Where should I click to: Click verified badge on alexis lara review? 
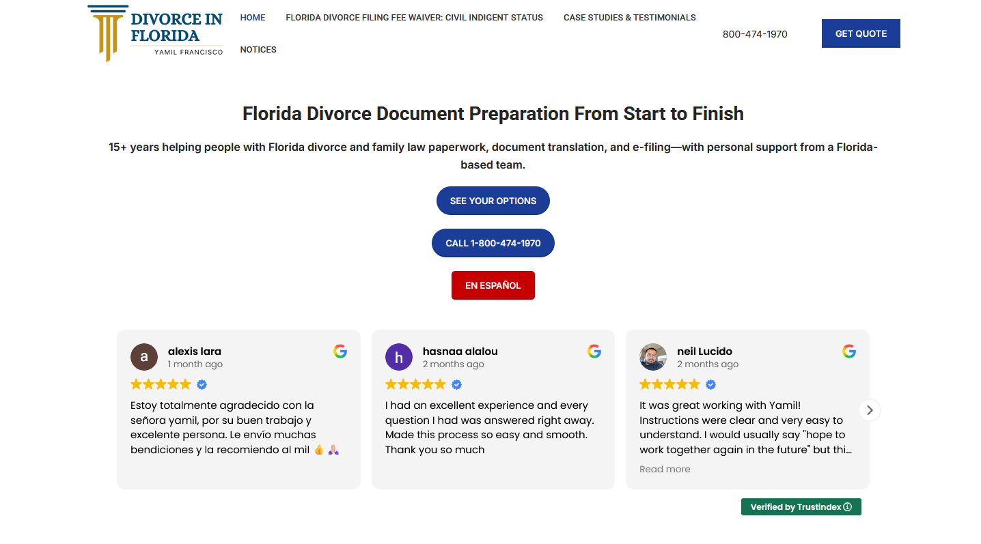tap(202, 384)
